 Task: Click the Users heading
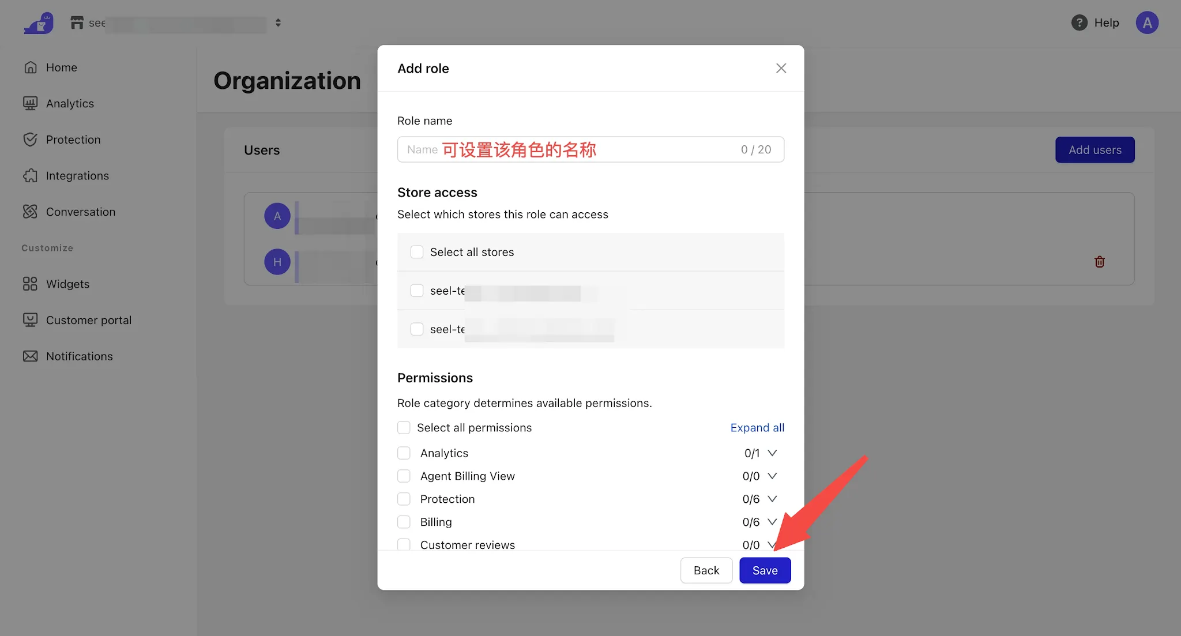pyautogui.click(x=262, y=150)
